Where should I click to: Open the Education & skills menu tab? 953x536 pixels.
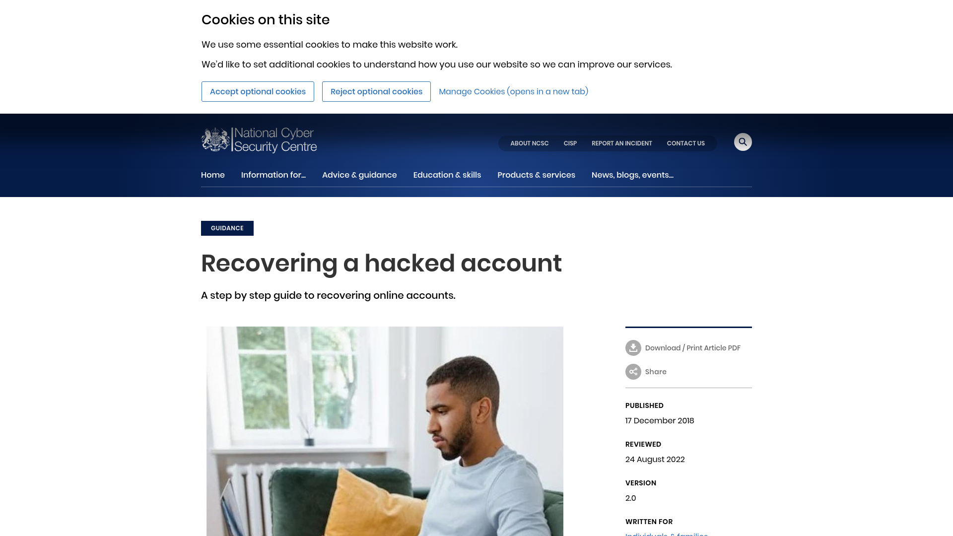(x=447, y=175)
